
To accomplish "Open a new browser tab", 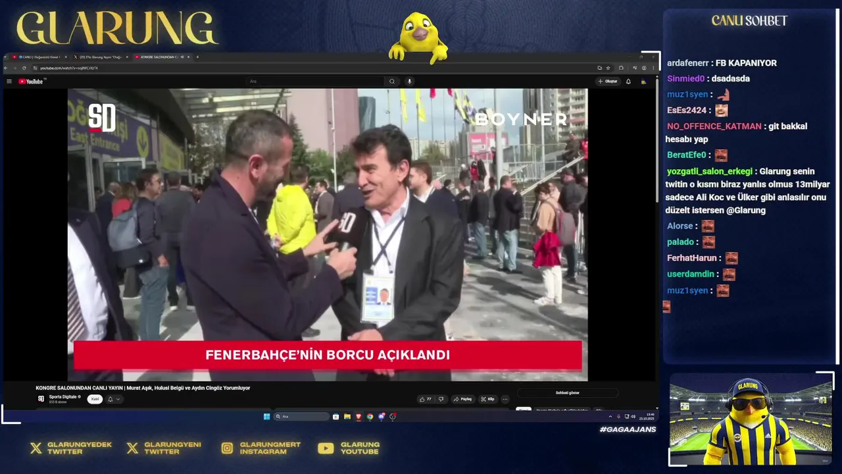I will [197, 57].
